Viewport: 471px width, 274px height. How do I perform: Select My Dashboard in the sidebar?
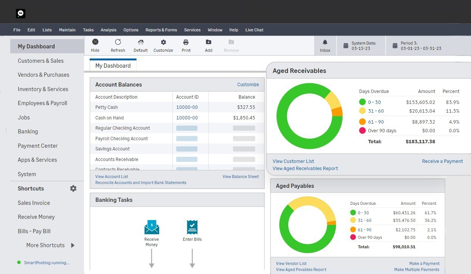coord(47,46)
